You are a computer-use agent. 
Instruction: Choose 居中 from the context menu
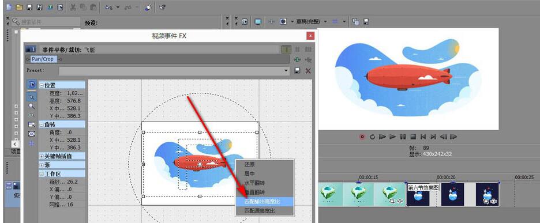coord(264,174)
